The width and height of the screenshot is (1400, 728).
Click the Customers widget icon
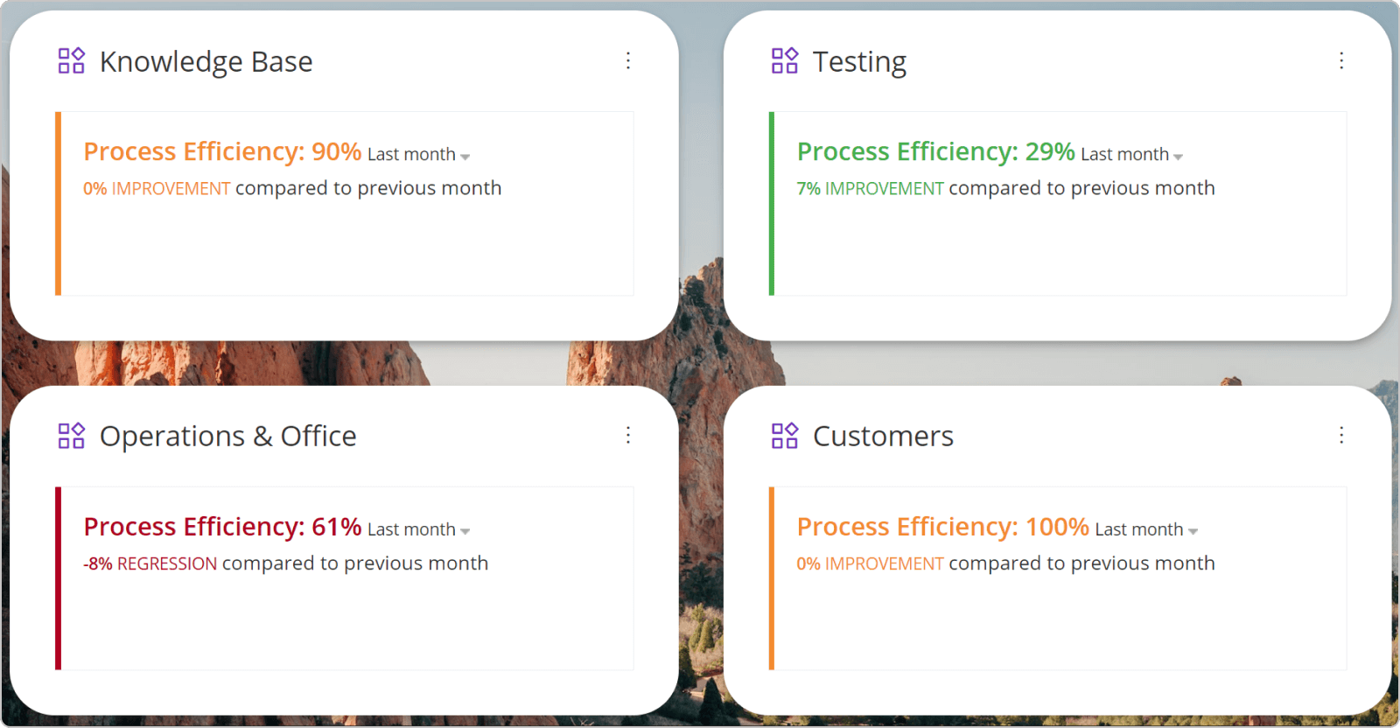[784, 435]
